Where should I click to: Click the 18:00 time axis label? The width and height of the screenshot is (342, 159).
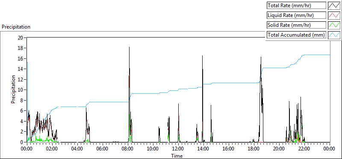coord(254,149)
